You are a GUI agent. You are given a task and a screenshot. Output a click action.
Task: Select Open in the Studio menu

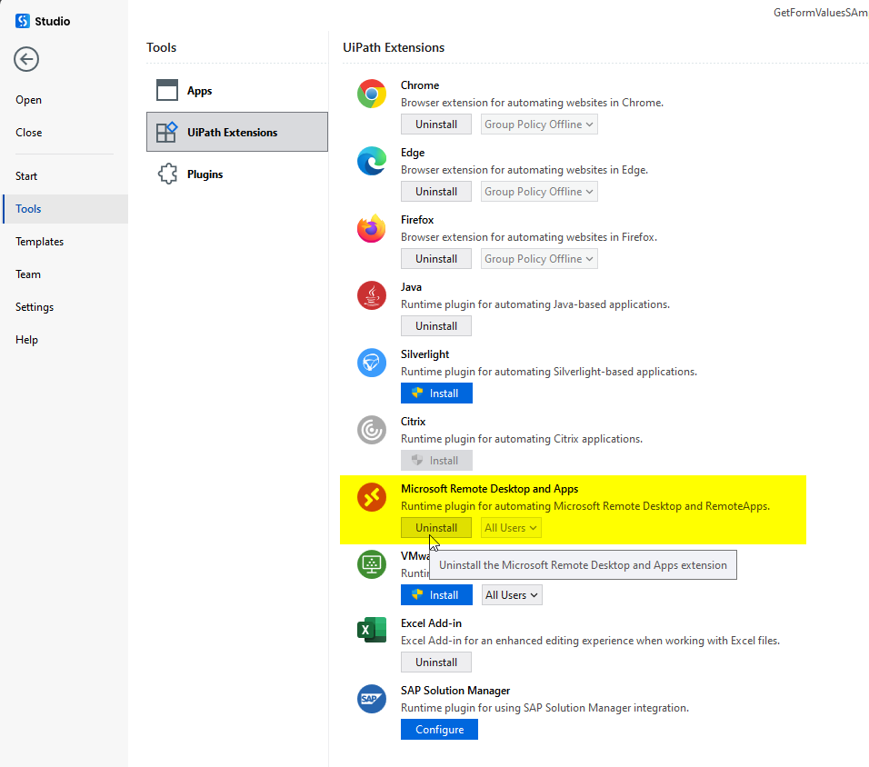point(29,100)
